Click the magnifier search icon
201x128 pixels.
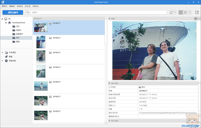[x=28, y=12]
